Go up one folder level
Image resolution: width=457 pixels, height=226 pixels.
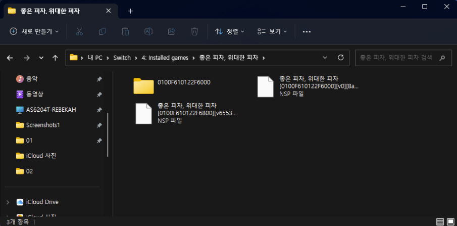[x=55, y=58]
